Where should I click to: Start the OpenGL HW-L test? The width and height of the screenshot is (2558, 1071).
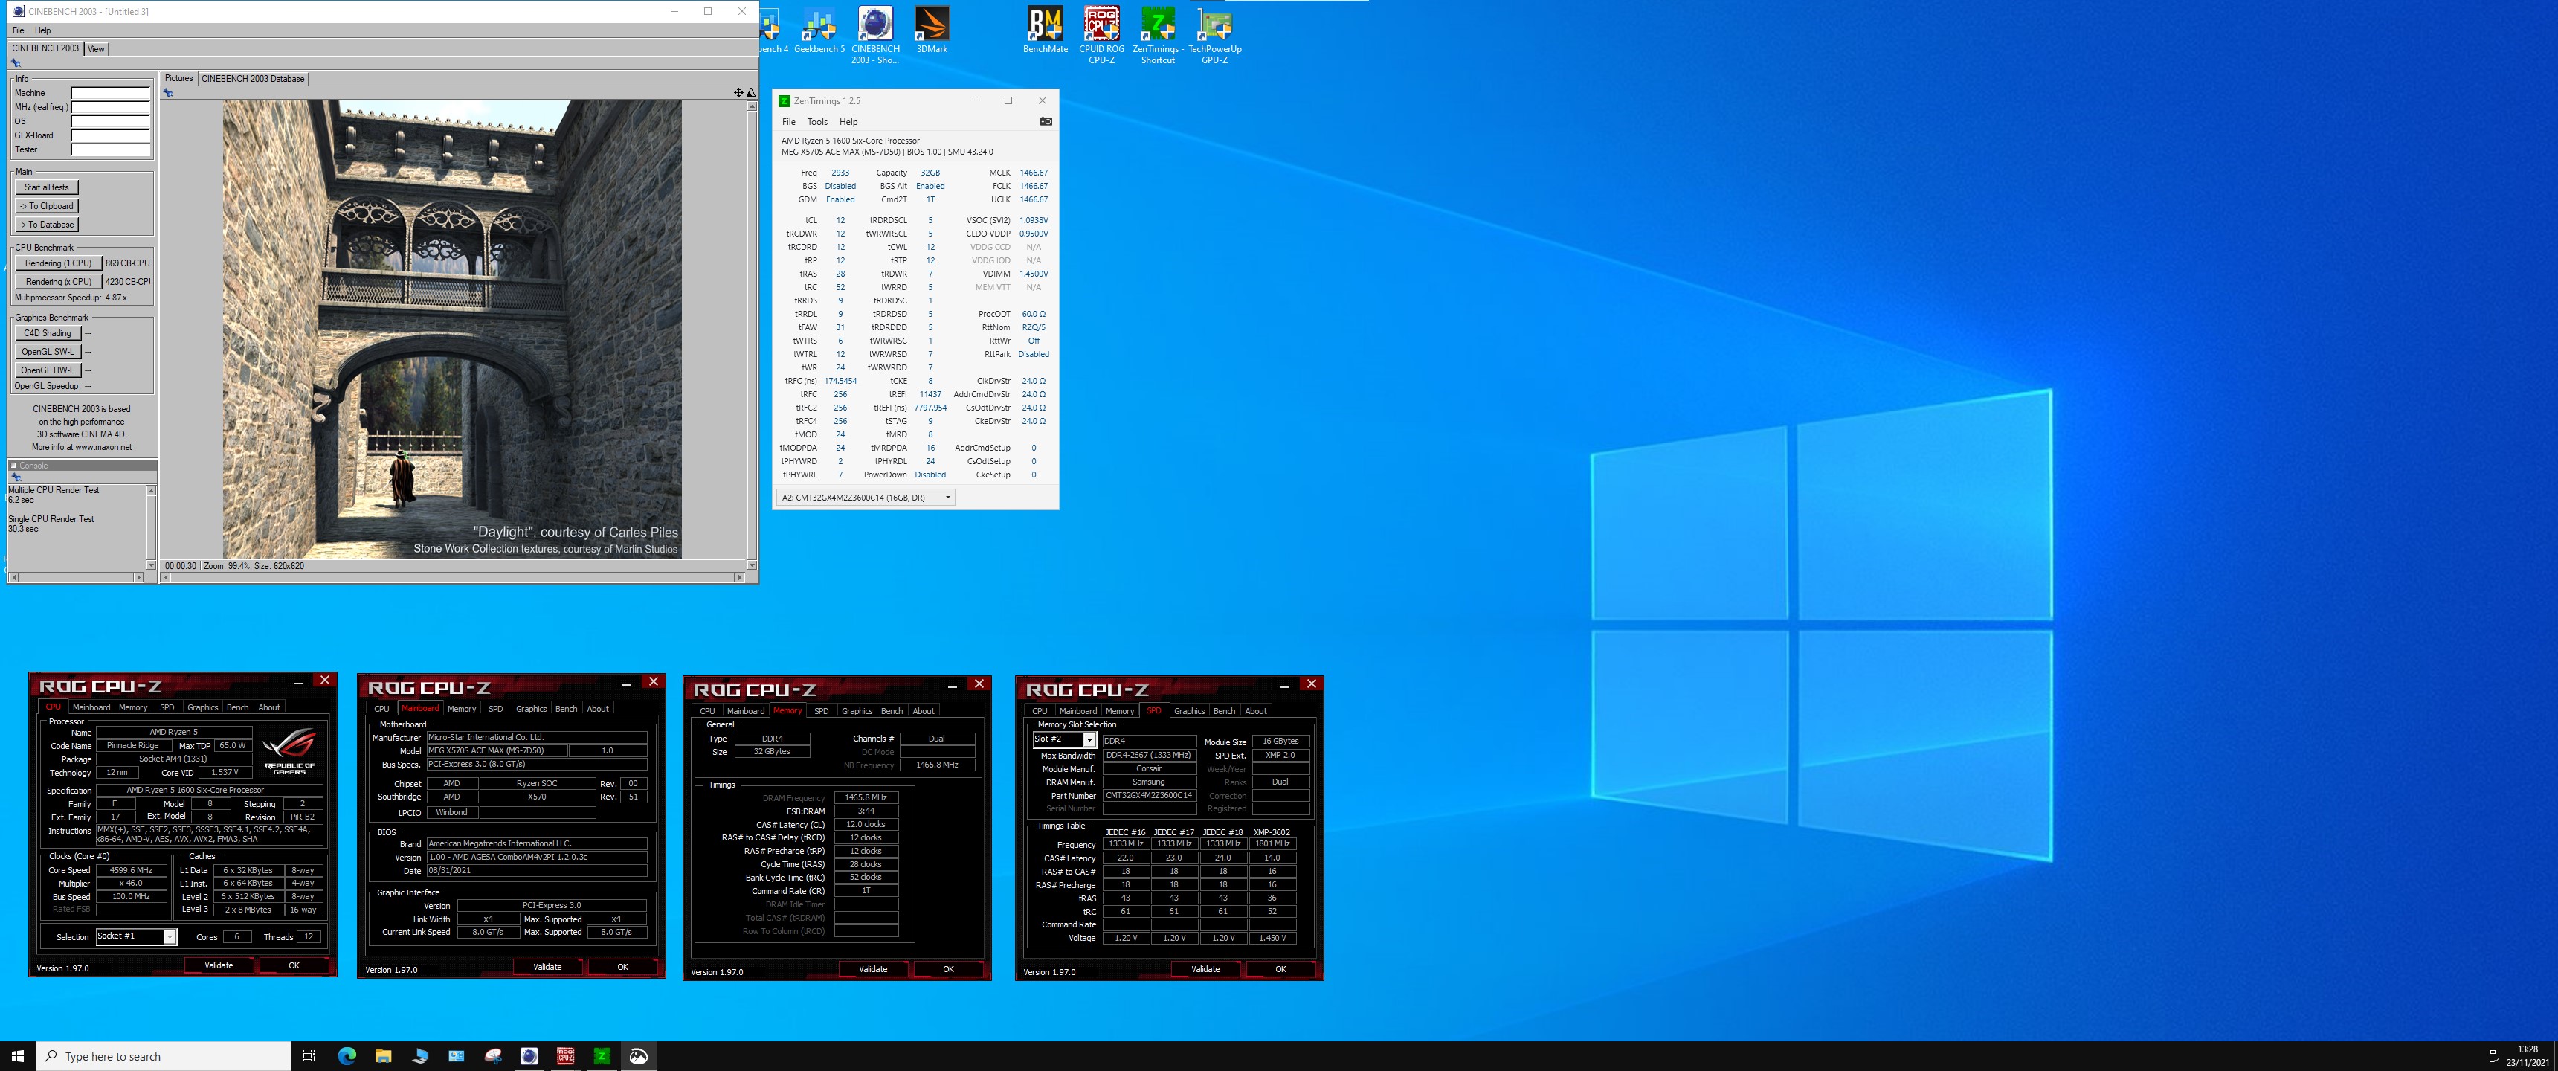point(48,370)
